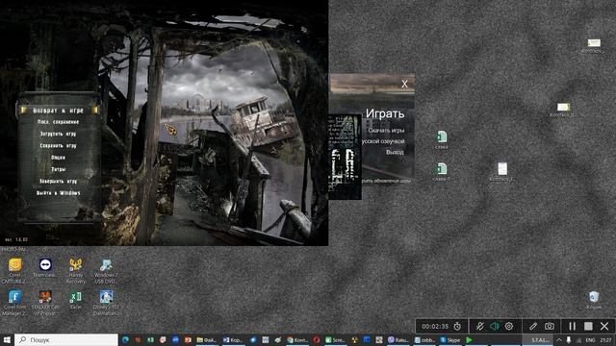Select the white document file on desktop
The width and height of the screenshot is (616, 346).
coord(502,172)
